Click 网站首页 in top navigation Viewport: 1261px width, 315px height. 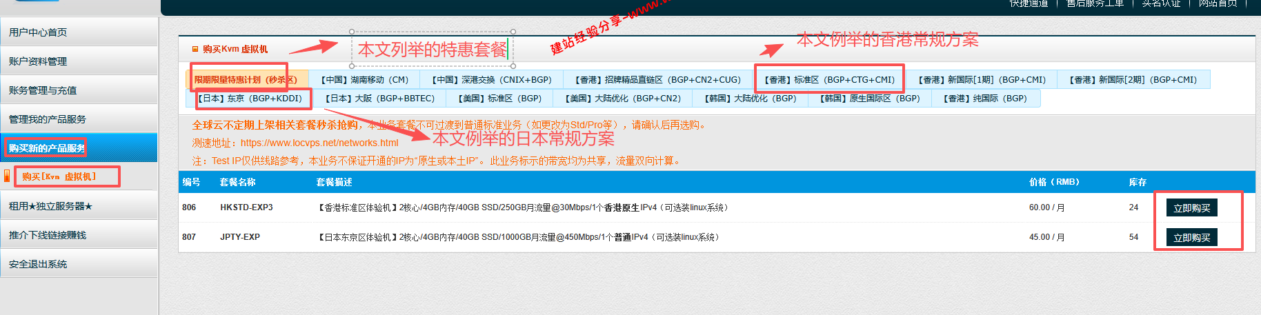[x=1218, y=3]
